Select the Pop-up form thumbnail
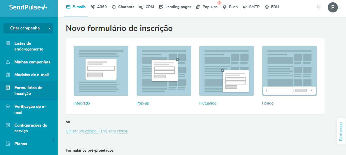The image size is (346, 155). pos(164,71)
